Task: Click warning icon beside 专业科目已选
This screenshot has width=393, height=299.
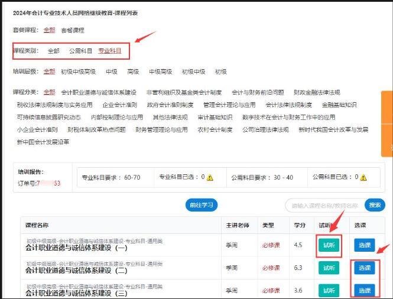Action: point(210,177)
